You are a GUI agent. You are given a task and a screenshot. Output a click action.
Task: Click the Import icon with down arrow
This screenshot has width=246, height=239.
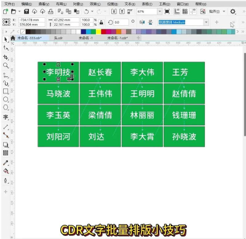(114, 12)
